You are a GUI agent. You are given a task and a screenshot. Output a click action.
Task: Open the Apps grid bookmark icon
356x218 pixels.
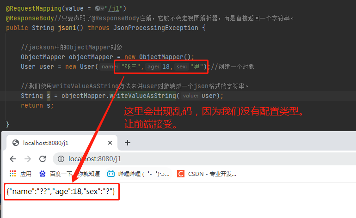(13, 174)
